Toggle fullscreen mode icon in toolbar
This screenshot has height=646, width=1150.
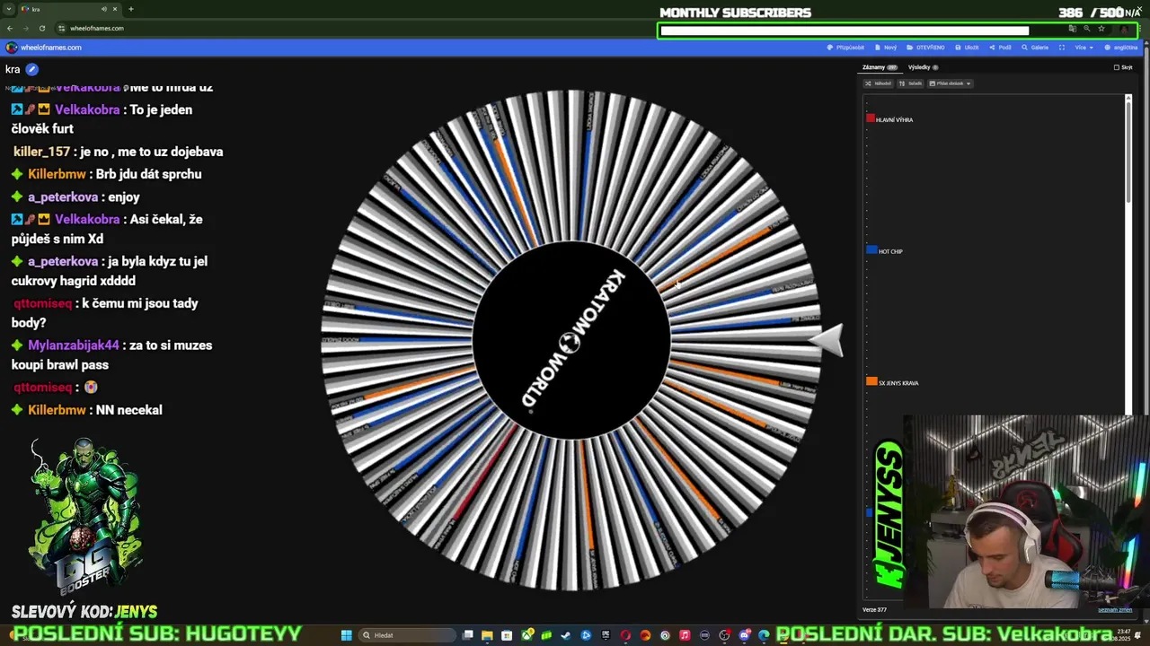coord(1062,48)
